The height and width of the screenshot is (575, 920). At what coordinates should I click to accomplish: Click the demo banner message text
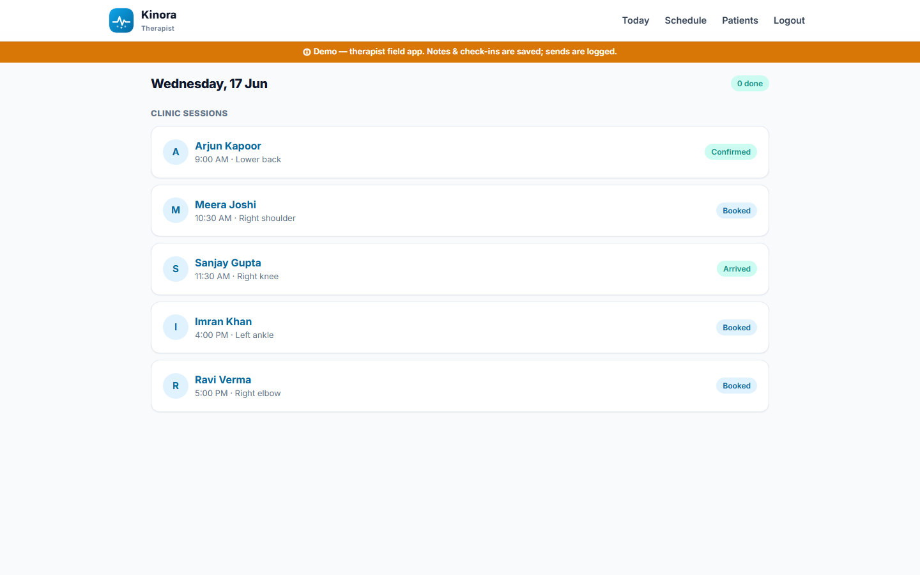[465, 52]
